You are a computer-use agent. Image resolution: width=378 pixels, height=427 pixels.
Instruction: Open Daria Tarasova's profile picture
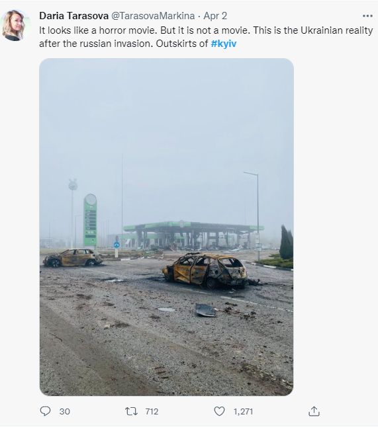15,25
